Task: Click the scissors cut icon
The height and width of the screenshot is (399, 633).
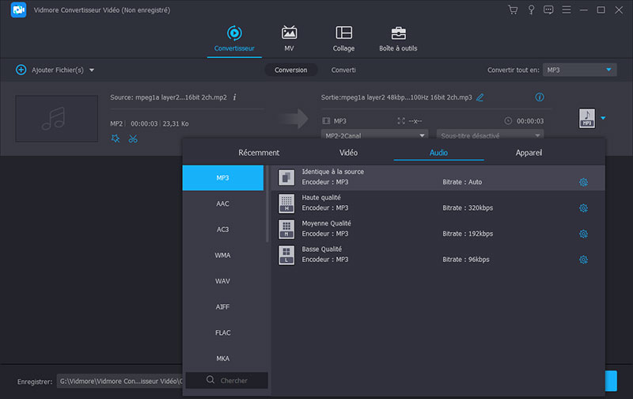Action: [x=133, y=139]
